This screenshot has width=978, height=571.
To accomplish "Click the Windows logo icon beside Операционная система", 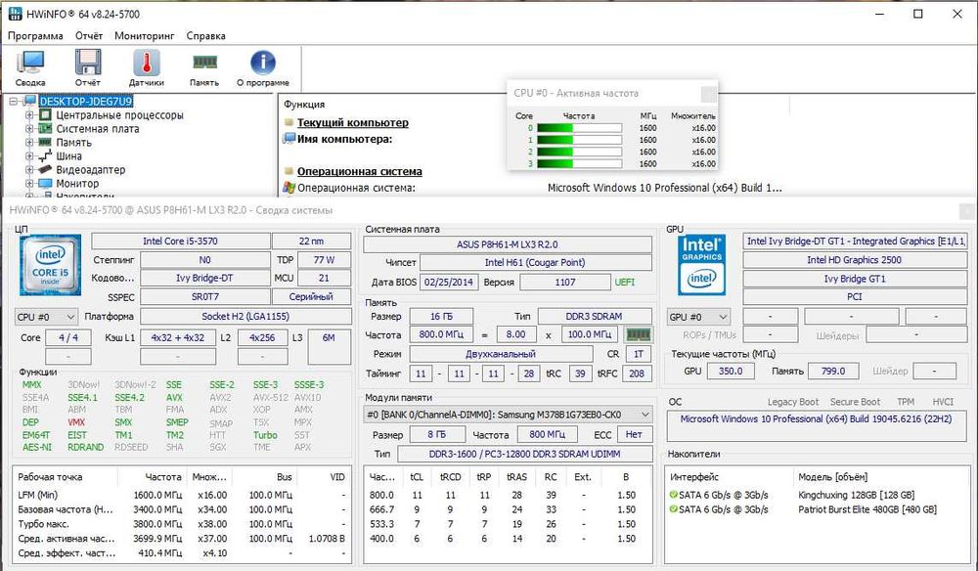I will pyautogui.click(x=289, y=187).
